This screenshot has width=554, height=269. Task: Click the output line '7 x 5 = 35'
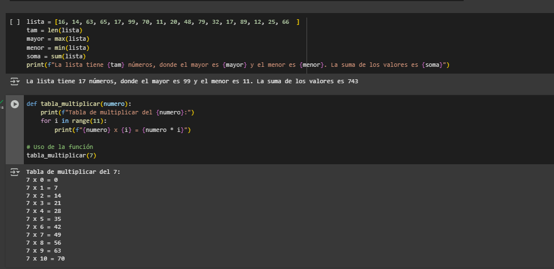[44, 219]
